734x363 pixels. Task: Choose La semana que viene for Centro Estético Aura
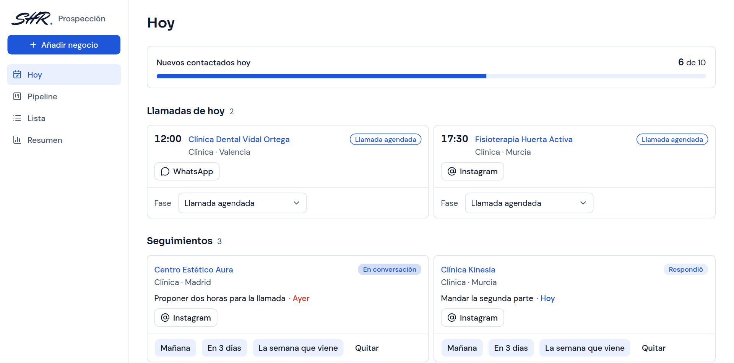[298, 348]
